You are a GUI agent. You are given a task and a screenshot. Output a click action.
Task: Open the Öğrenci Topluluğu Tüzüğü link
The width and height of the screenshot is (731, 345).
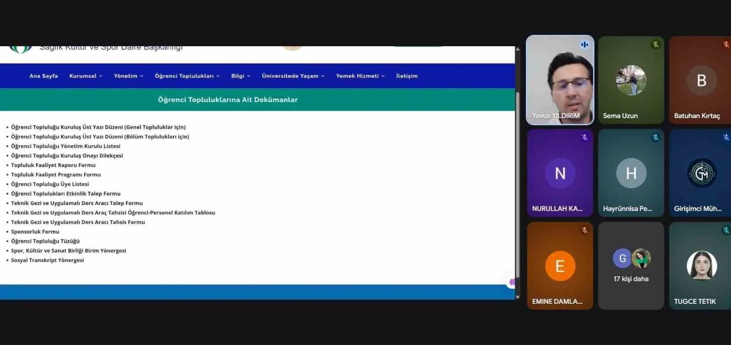pyautogui.click(x=45, y=241)
